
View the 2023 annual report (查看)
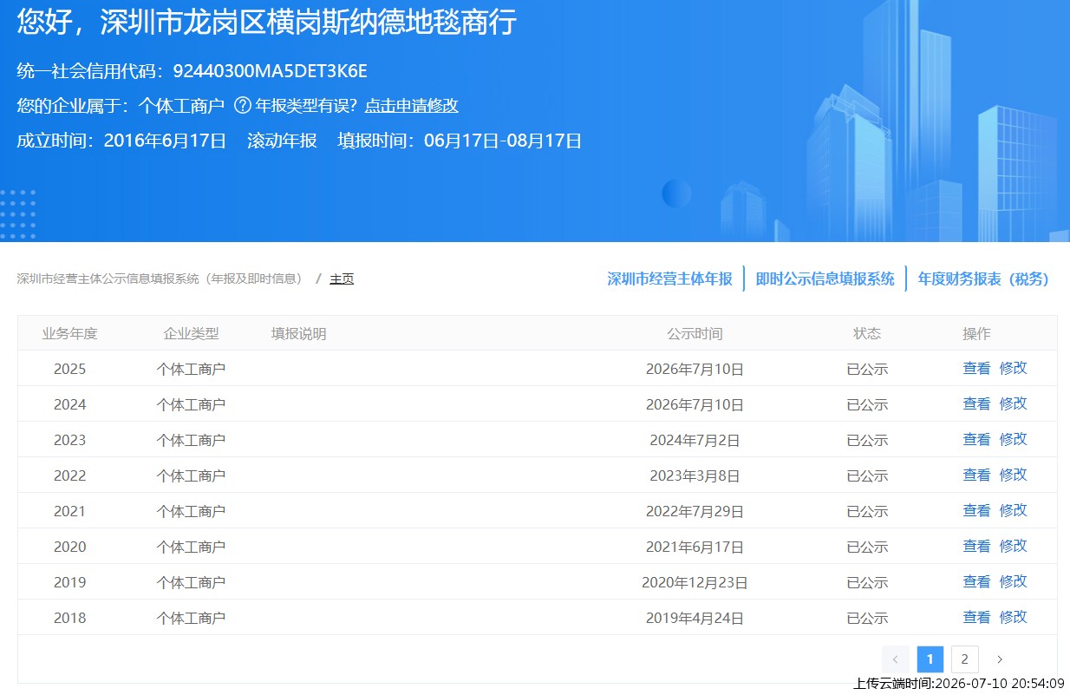976,439
